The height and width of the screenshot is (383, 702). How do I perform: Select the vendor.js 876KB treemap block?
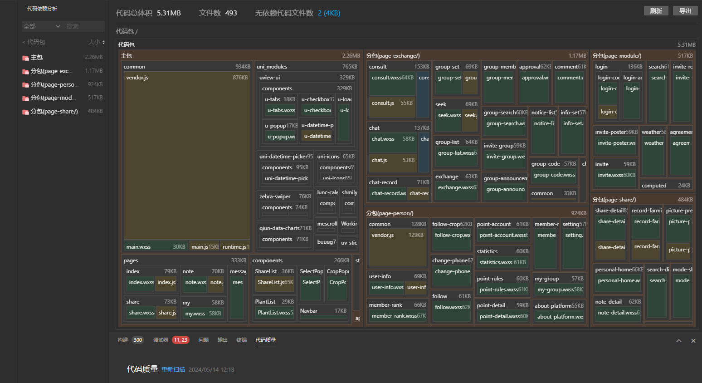click(187, 156)
